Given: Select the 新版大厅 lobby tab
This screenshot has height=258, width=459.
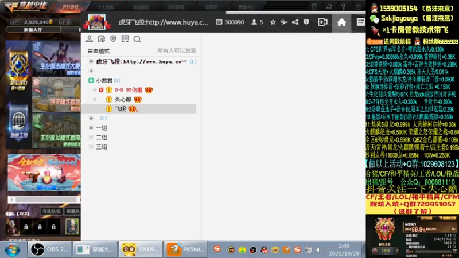Looking at the screenshot, I should pyautogui.click(x=33, y=30).
